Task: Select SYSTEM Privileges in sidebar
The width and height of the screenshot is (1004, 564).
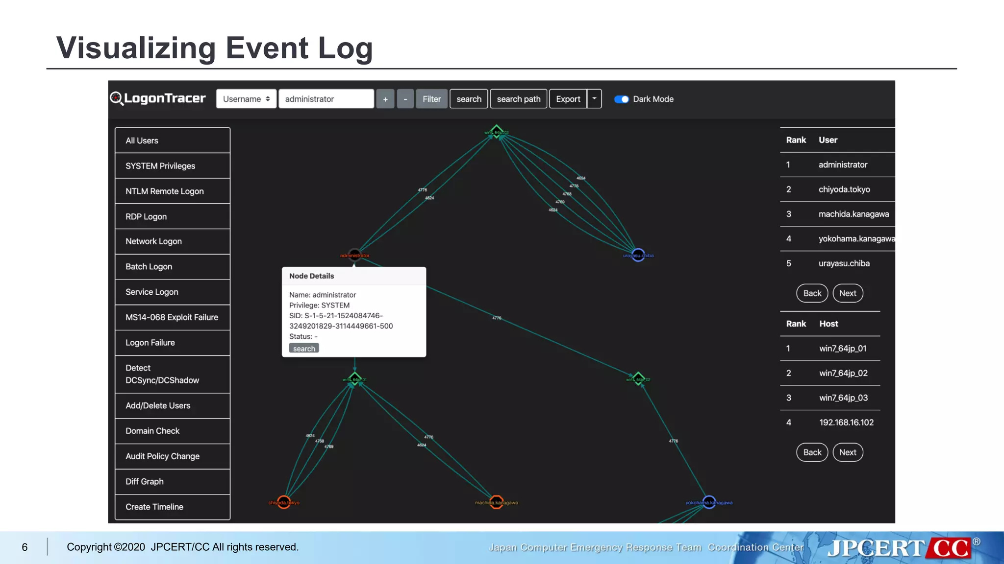Action: [x=173, y=166]
